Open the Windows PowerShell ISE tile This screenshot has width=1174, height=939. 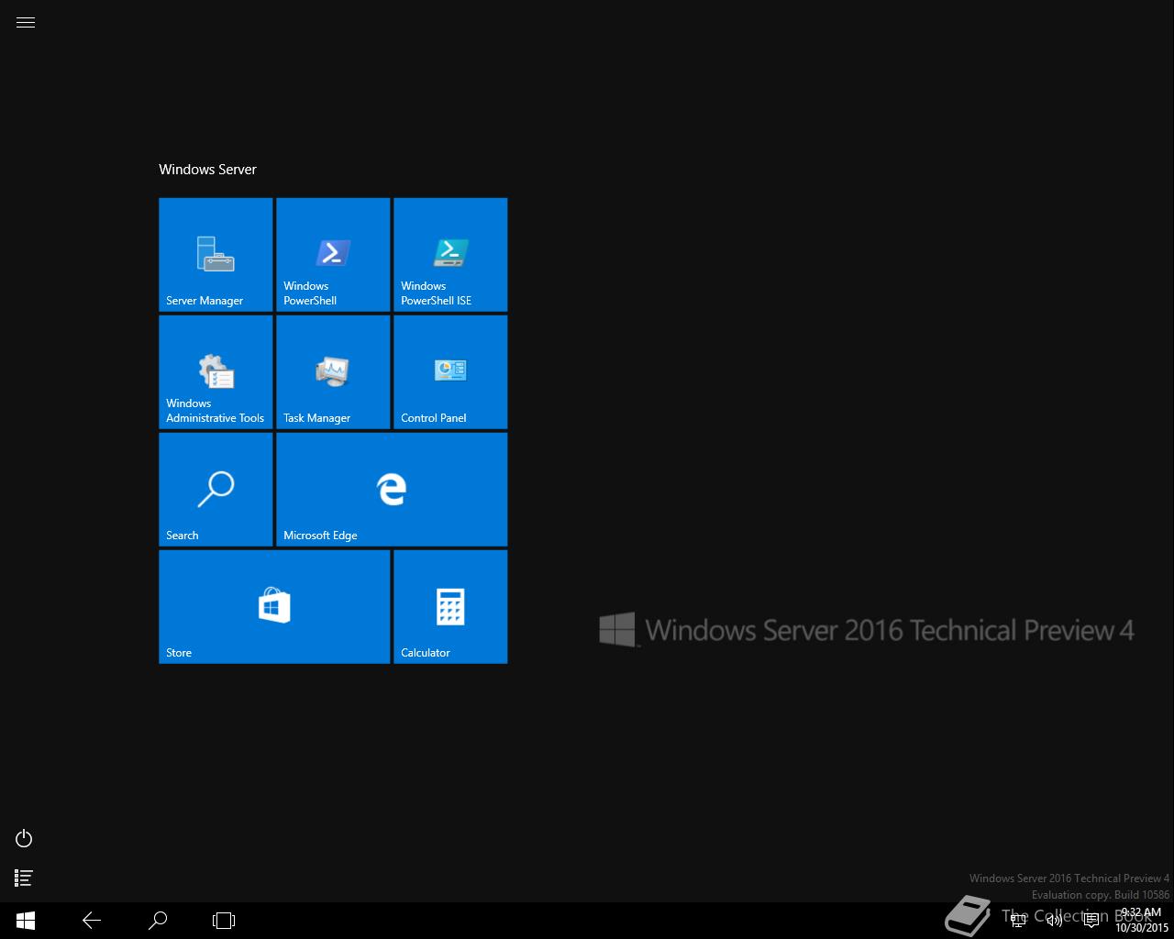coord(450,254)
